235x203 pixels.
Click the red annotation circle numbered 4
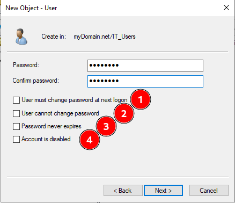click(90, 140)
